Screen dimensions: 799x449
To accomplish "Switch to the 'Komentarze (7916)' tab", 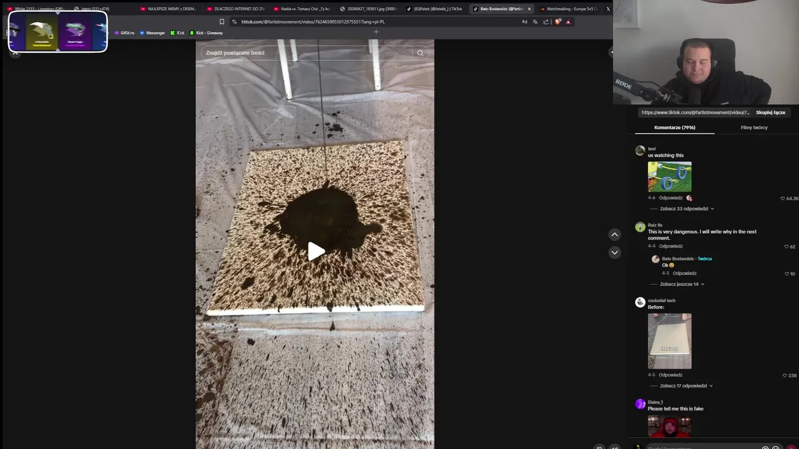I will click(675, 127).
